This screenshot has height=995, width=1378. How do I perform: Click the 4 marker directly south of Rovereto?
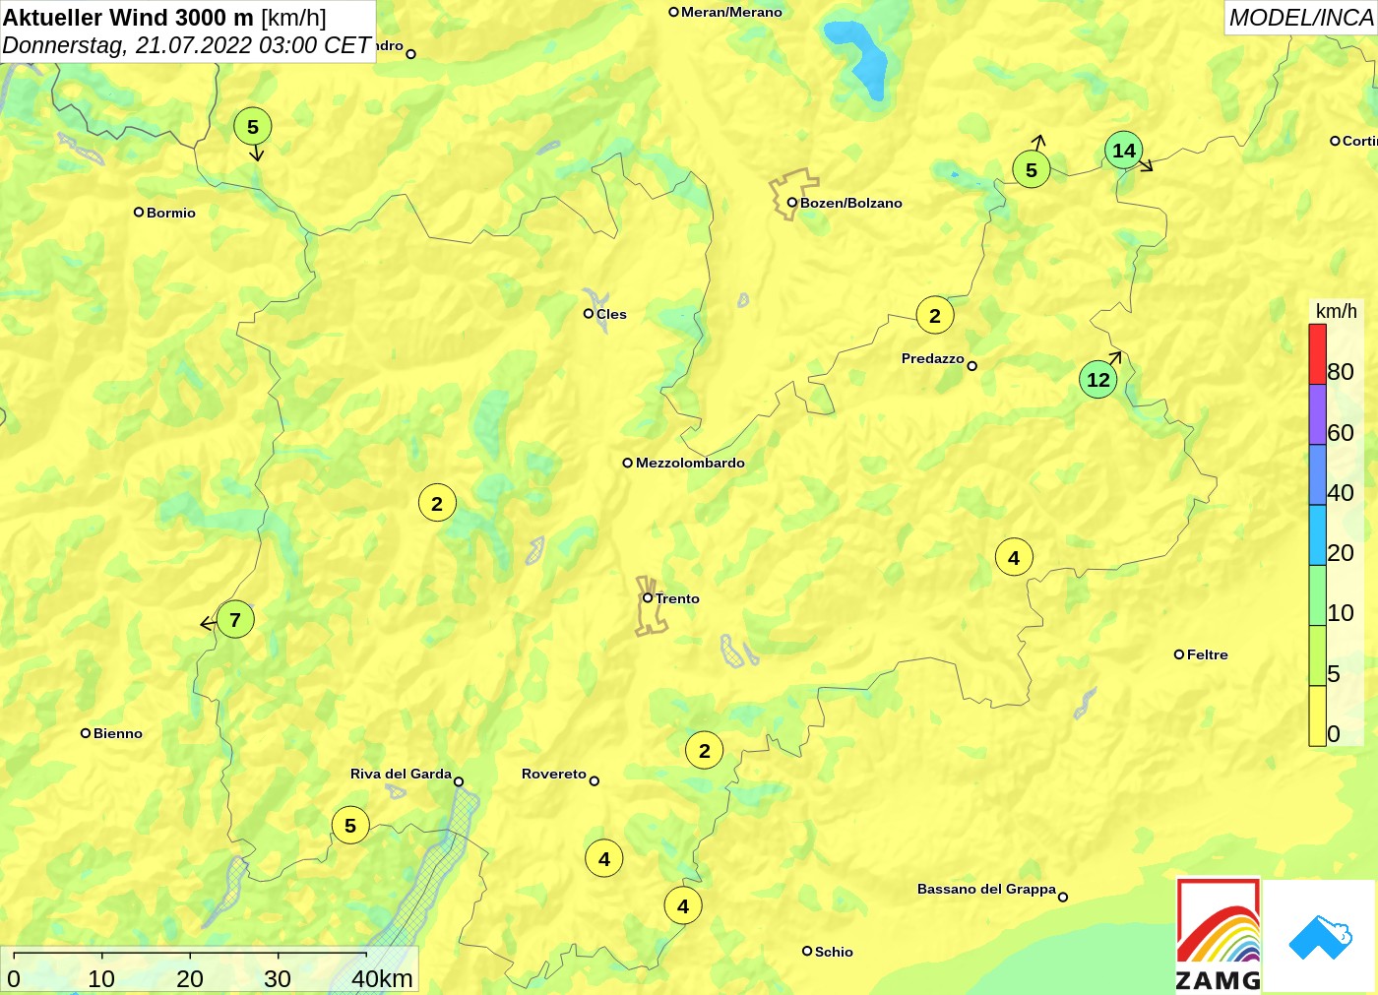tap(604, 859)
